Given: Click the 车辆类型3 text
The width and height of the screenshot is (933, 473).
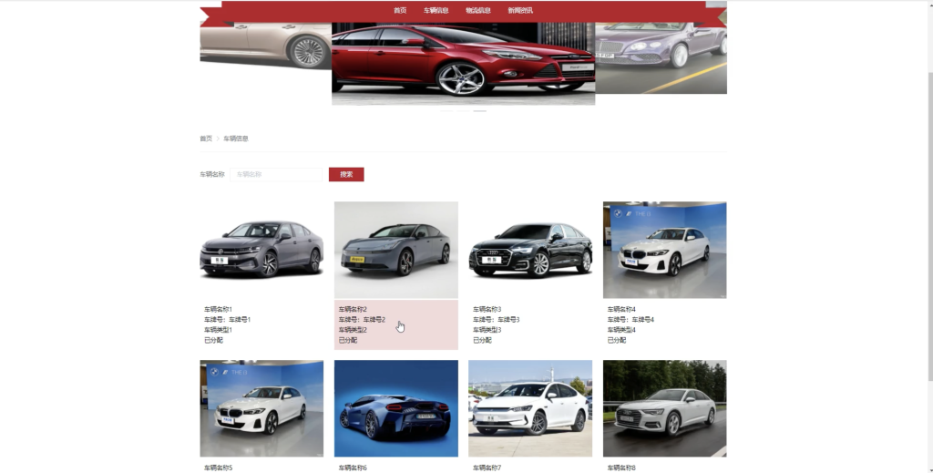Looking at the screenshot, I should point(487,330).
